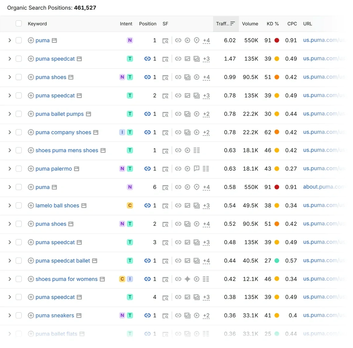The height and width of the screenshot is (348, 353).
Task: Click the SERP view icon in lamelo ball shoes row
Action: 165,206
